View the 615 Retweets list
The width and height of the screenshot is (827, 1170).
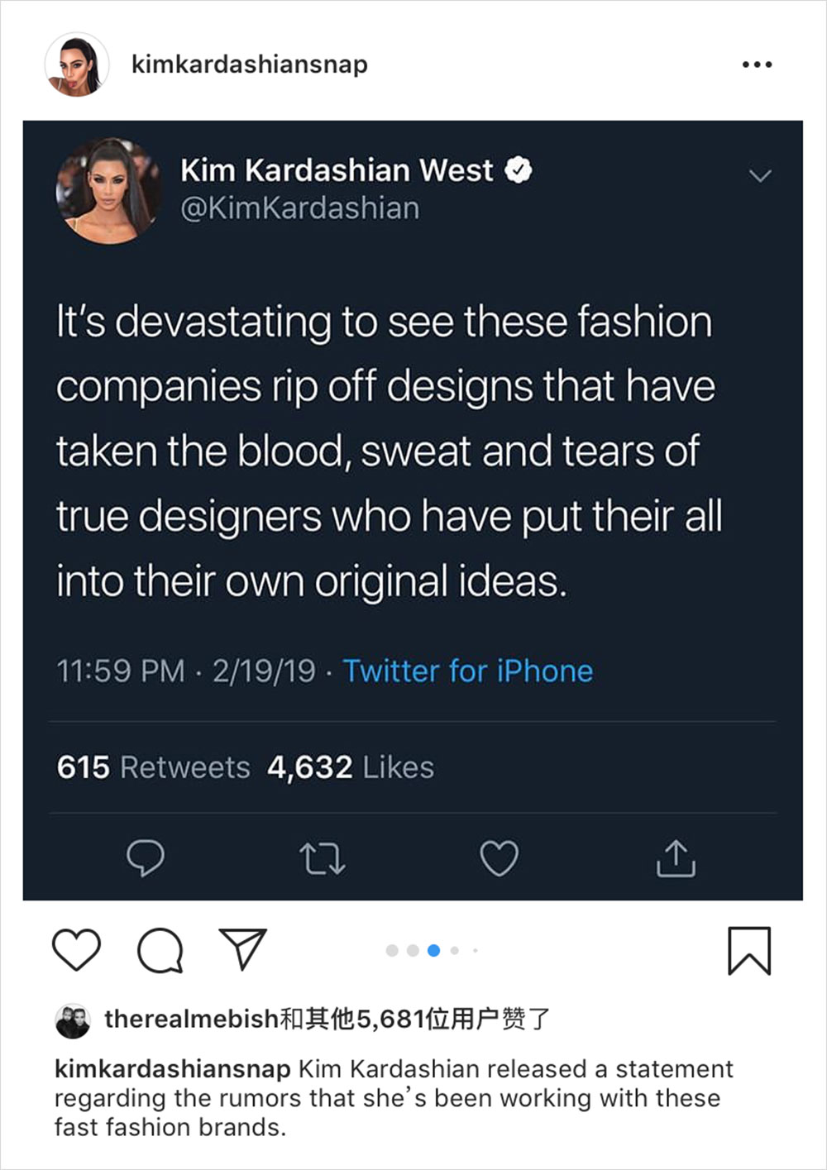pos(153,767)
